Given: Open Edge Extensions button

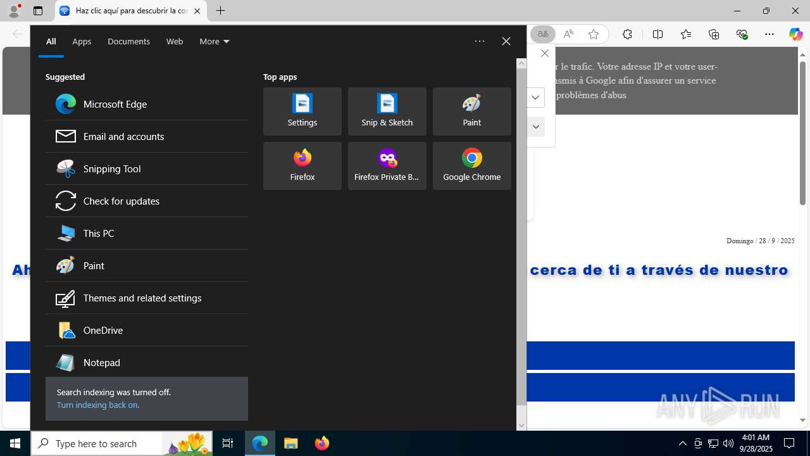Looking at the screenshot, I should 627,34.
